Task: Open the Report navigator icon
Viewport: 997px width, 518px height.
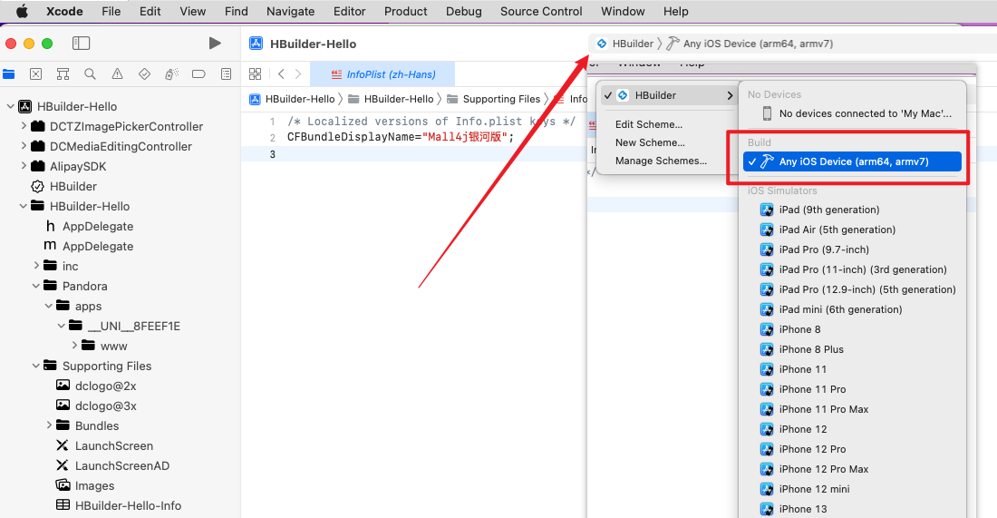Action: coord(226,74)
